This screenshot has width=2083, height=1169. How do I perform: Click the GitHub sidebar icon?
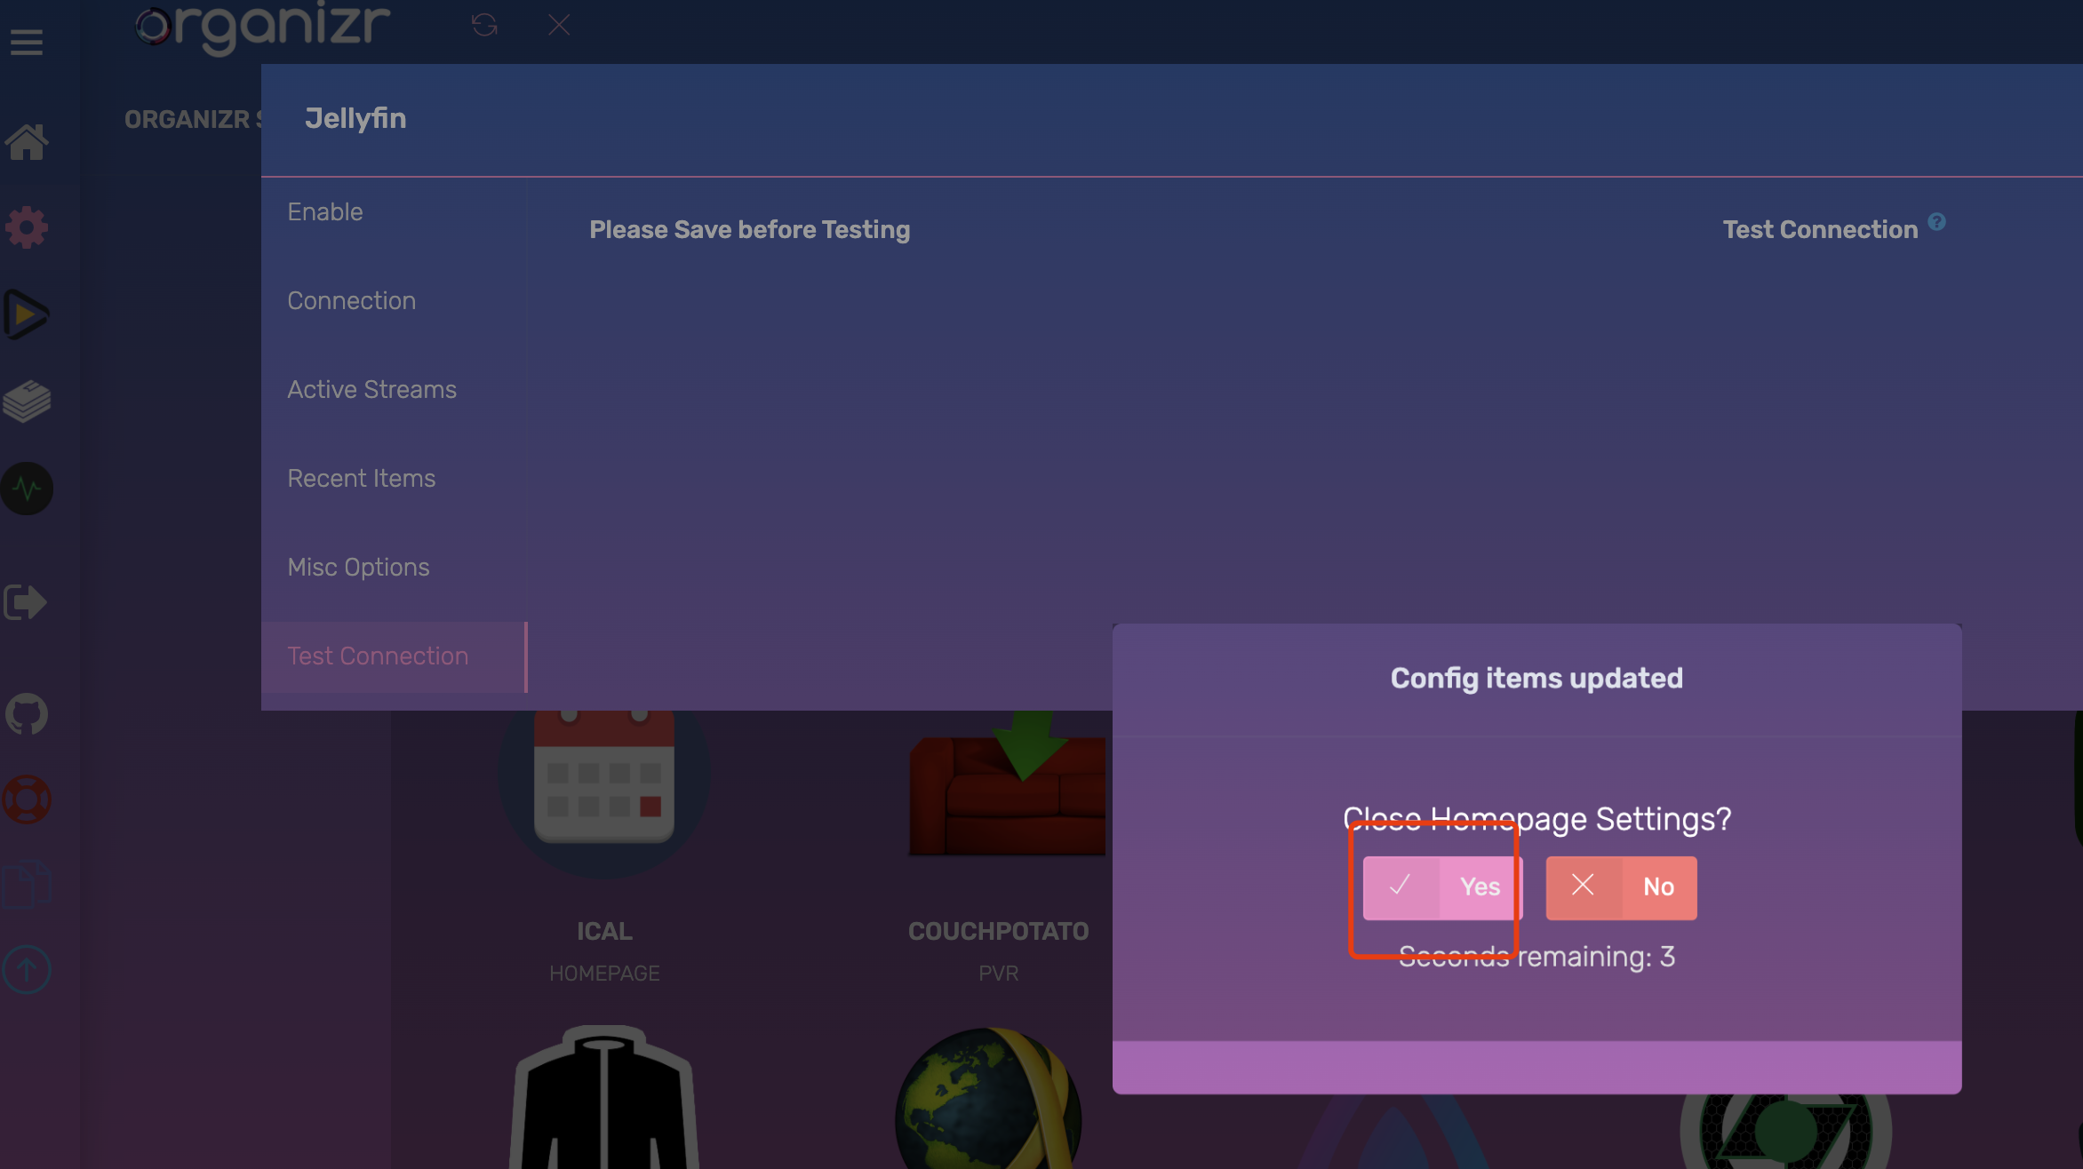[x=27, y=714]
